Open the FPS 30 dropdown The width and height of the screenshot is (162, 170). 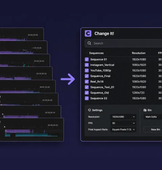tap(123, 123)
